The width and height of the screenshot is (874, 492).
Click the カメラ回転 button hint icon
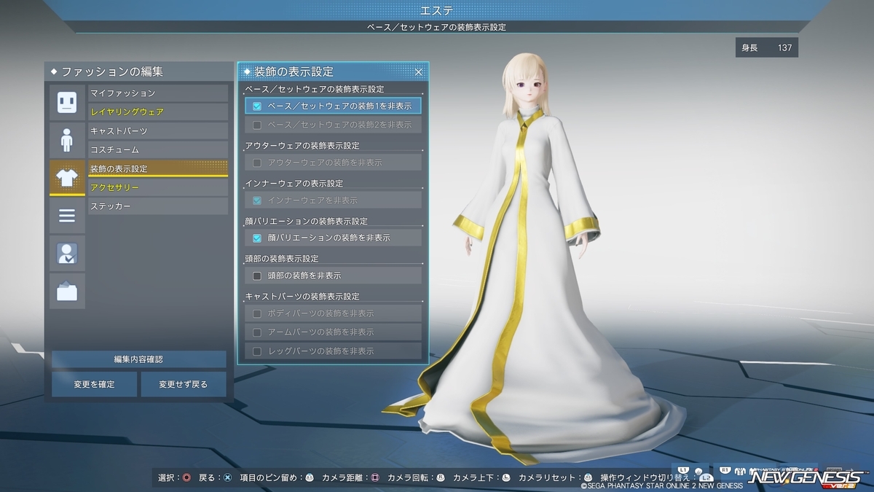[x=441, y=478]
